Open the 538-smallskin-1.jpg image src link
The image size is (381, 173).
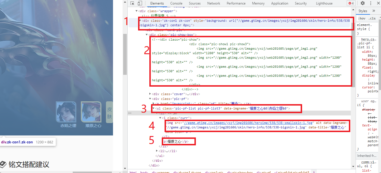[248, 123]
